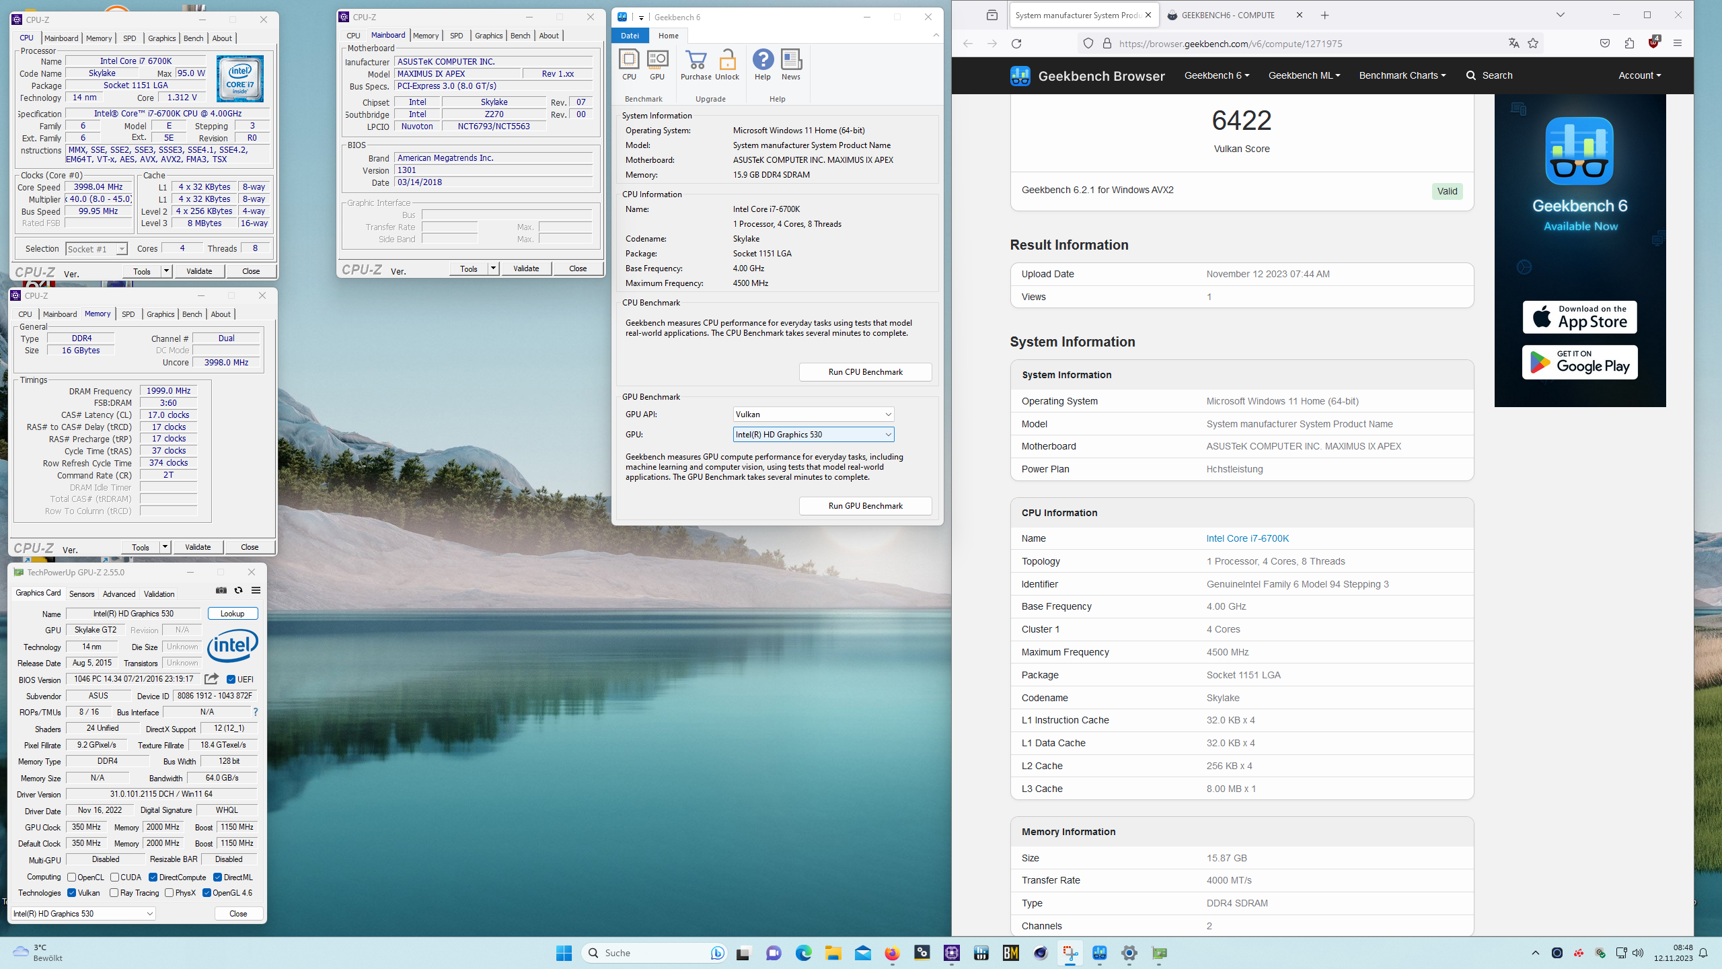Open the GPU-Z hamburger menu icon
Image resolution: width=1722 pixels, height=969 pixels.
256,590
